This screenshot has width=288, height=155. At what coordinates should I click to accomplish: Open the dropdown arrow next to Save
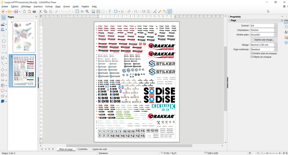point(19,12)
